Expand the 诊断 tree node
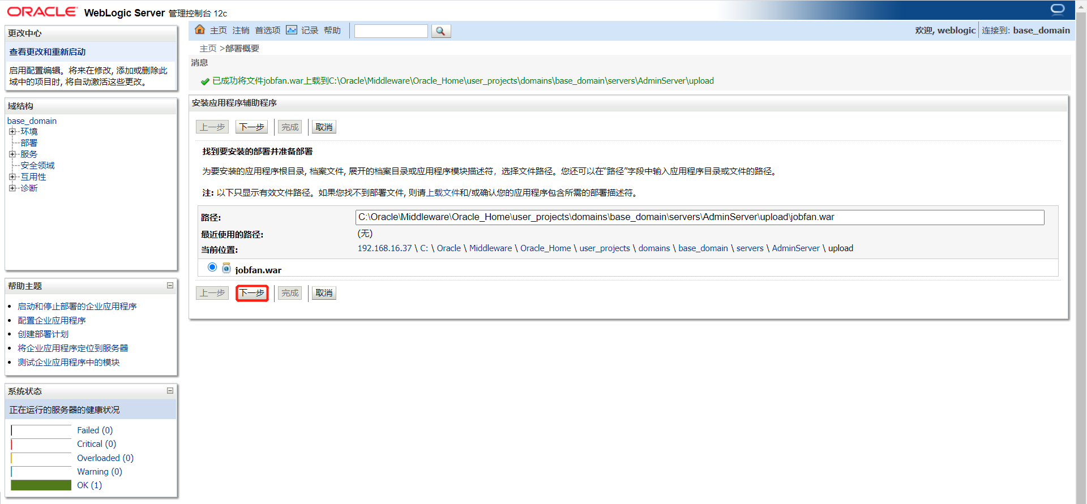The image size is (1087, 504). click(x=12, y=188)
